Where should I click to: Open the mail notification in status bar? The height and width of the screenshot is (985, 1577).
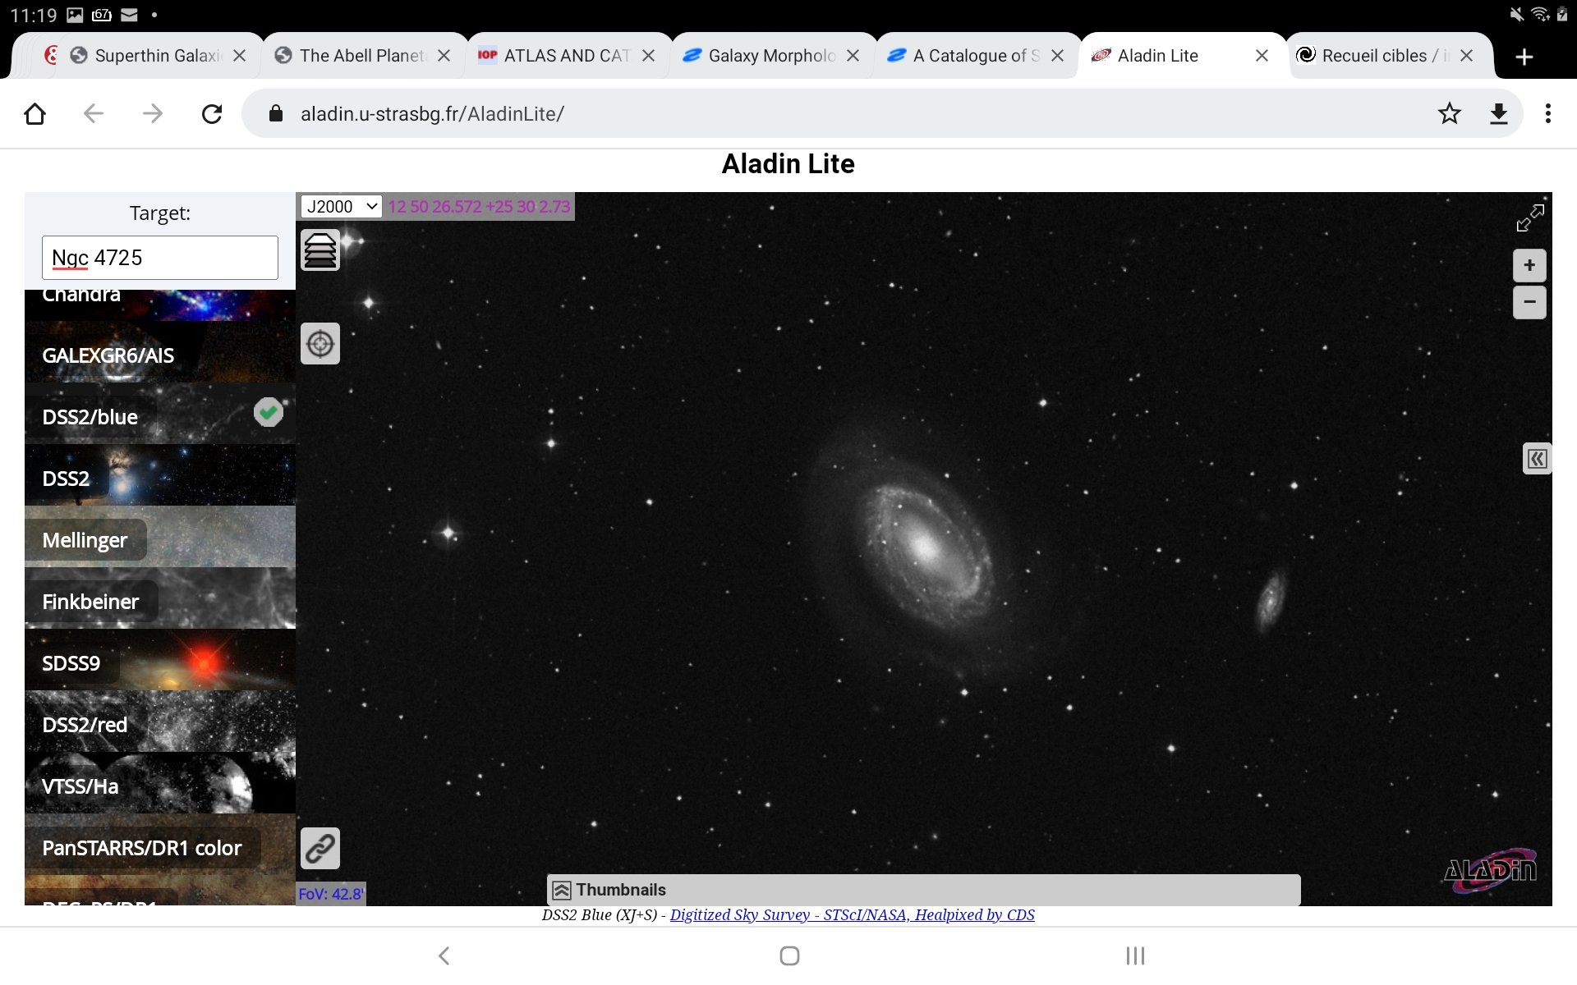(x=129, y=15)
